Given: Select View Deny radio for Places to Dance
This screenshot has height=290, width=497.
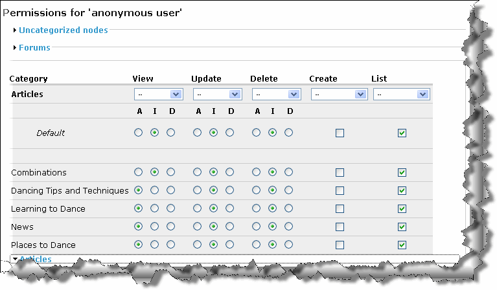Looking at the screenshot, I should pos(171,245).
